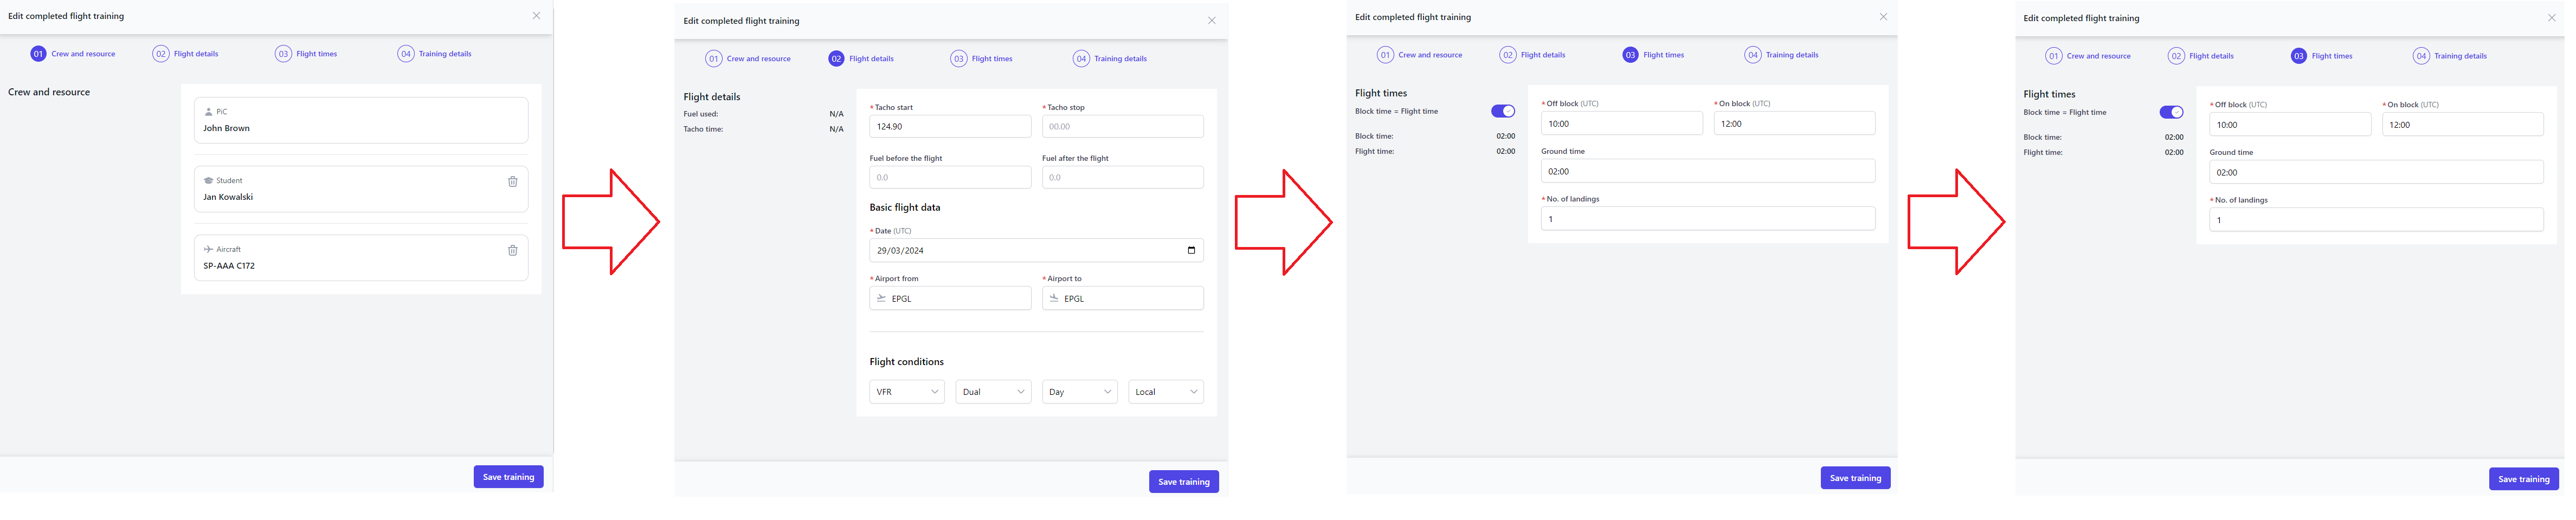The width and height of the screenshot is (2576, 520).
Task: Remove the Aircraft SP-AAA C172 entry
Action: 513,251
